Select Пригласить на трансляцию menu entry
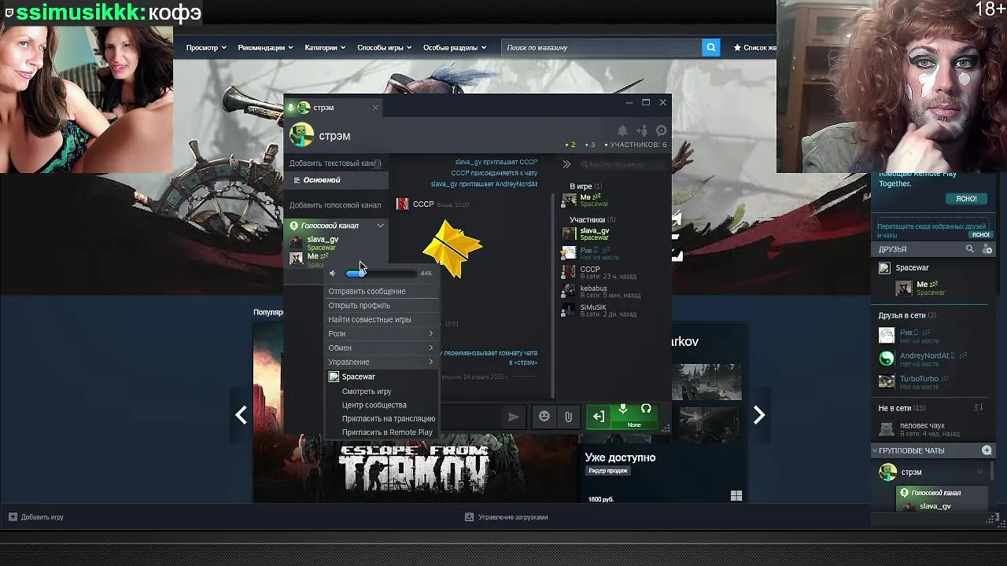 (x=389, y=419)
